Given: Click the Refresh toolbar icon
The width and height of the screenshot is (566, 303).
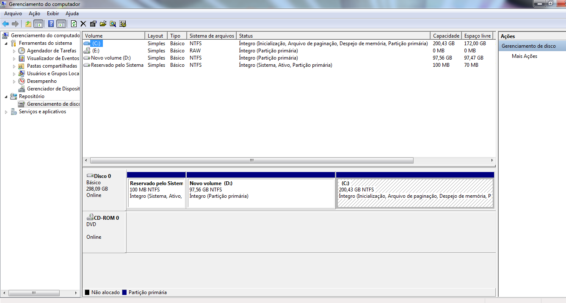Looking at the screenshot, I should click(x=74, y=24).
